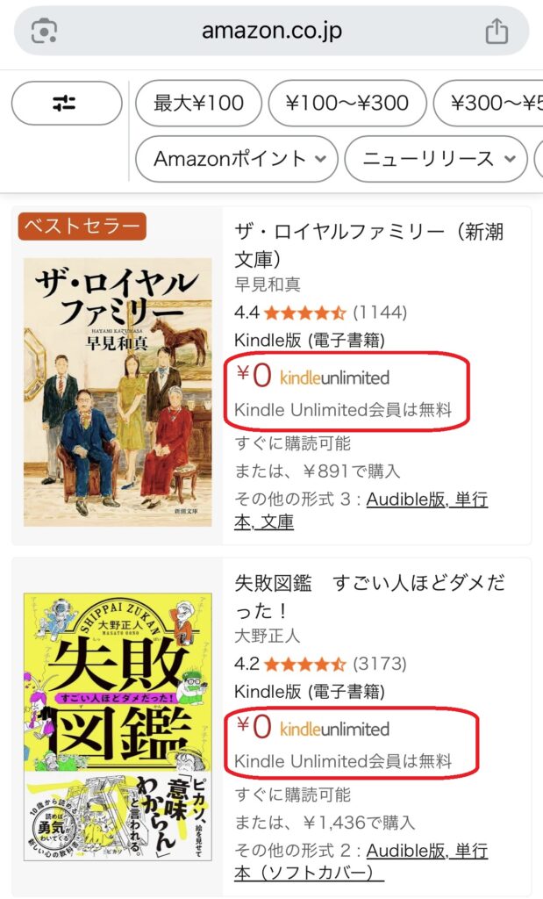Expand the ニューリリース filter dropdown
543x899 pixels.
pos(436,159)
